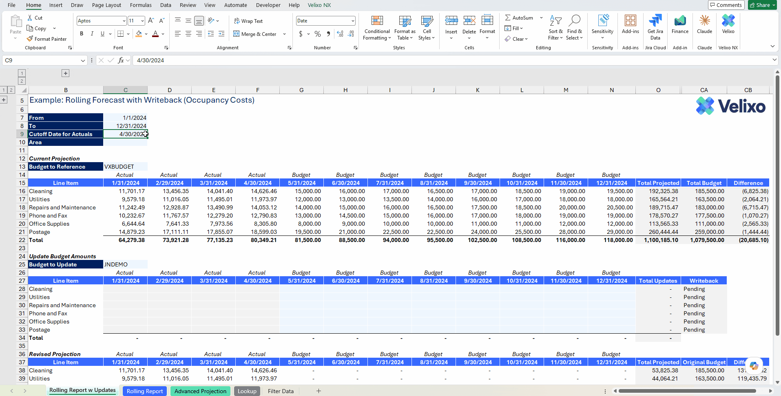Screen dimensions: 781x396
Task: Open the font size dropdown
Action: coord(142,21)
